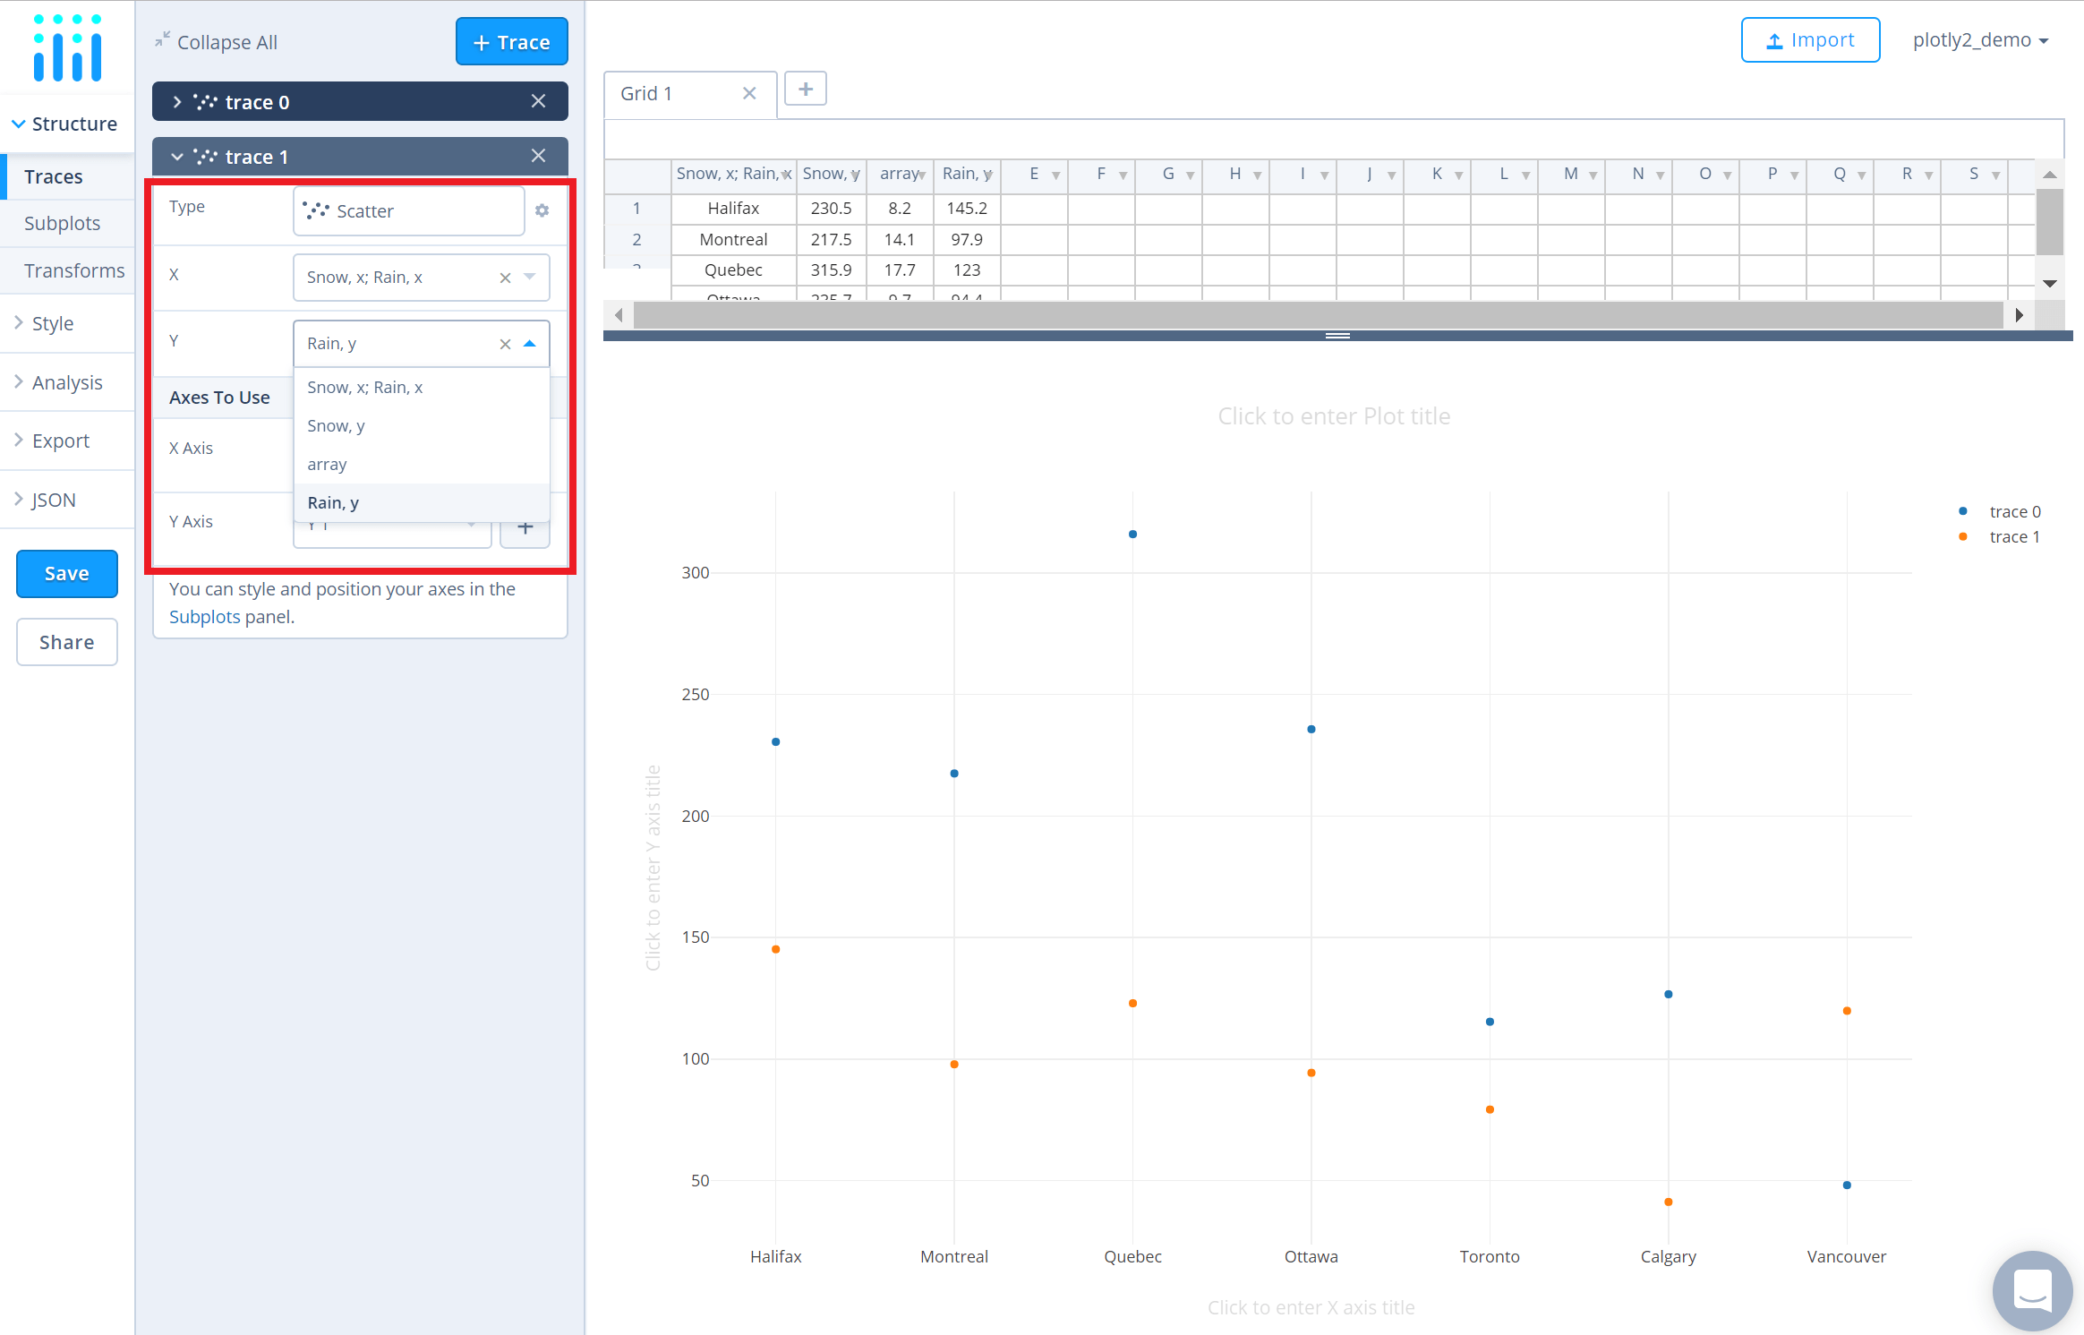The image size is (2084, 1335).
Task: Open the chat support bubble
Action: click(2032, 1290)
